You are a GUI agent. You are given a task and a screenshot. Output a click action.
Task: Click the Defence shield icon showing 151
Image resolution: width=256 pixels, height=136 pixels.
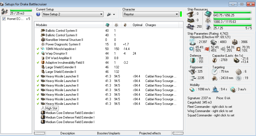point(193,60)
